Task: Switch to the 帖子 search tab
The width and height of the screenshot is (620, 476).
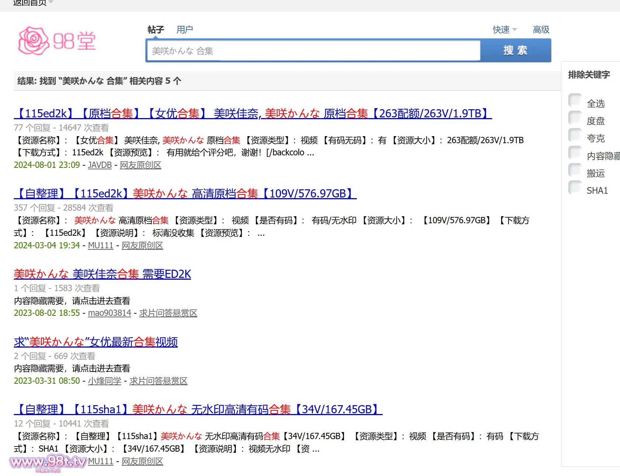Action: [155, 30]
